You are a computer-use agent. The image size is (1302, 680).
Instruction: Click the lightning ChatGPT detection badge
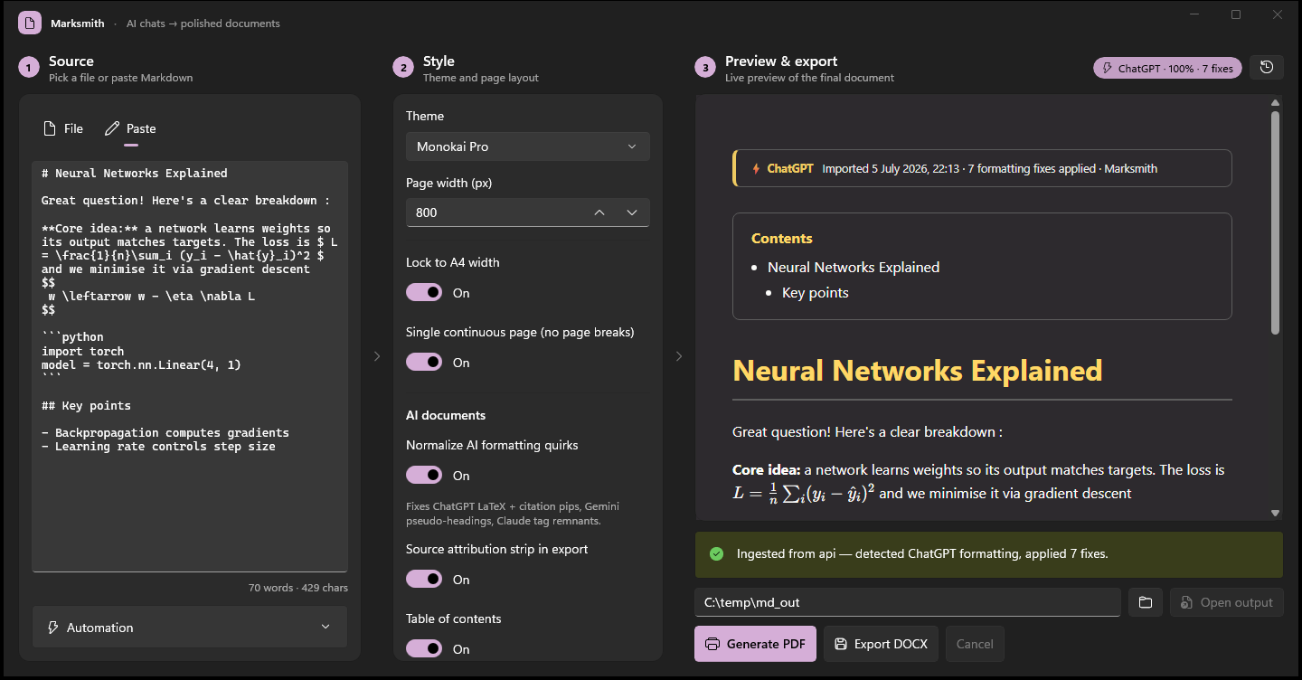point(1167,68)
